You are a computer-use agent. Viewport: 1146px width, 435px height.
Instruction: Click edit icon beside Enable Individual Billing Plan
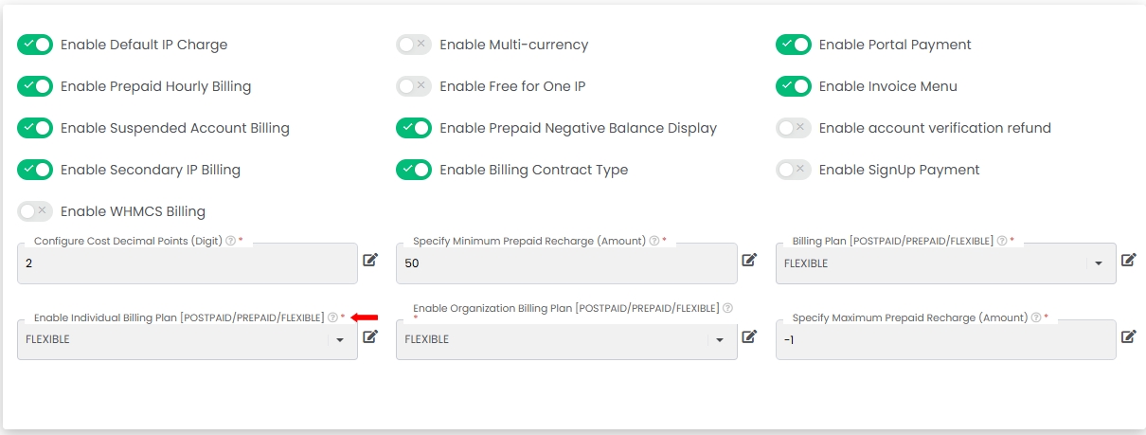pos(370,335)
